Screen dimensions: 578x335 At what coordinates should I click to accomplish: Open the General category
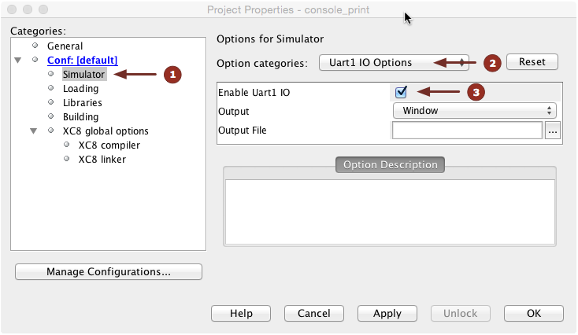click(x=65, y=46)
